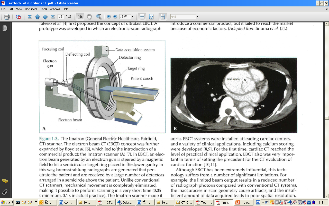Open the Pages panel in sidebar
This screenshot has height=206, width=329.
[5, 28]
